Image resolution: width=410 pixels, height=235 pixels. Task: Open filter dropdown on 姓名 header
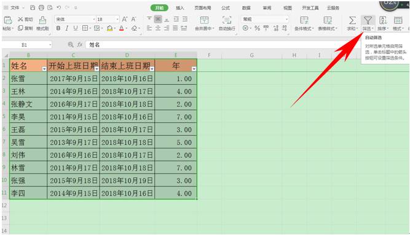pos(44,69)
